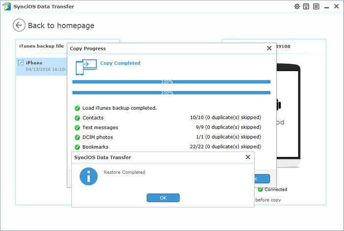
Task: Close the Restore Completed message box
Action: pos(248,157)
